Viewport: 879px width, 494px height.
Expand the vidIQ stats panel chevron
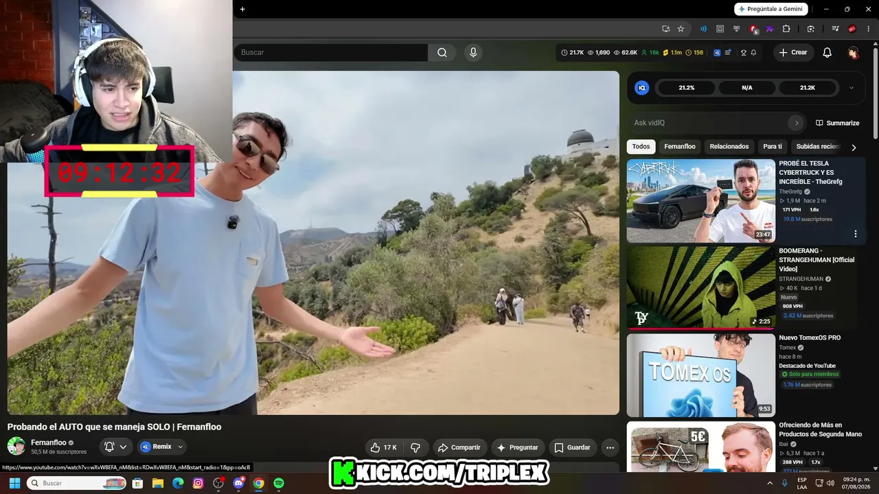(x=852, y=88)
